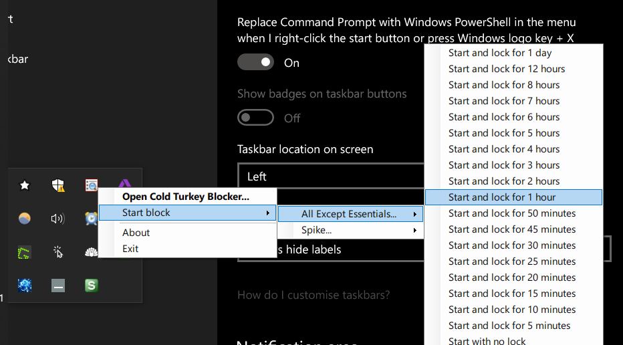The height and width of the screenshot is (345, 623).
Task: Open How do I customise taskbars? link
Action: click(x=314, y=295)
